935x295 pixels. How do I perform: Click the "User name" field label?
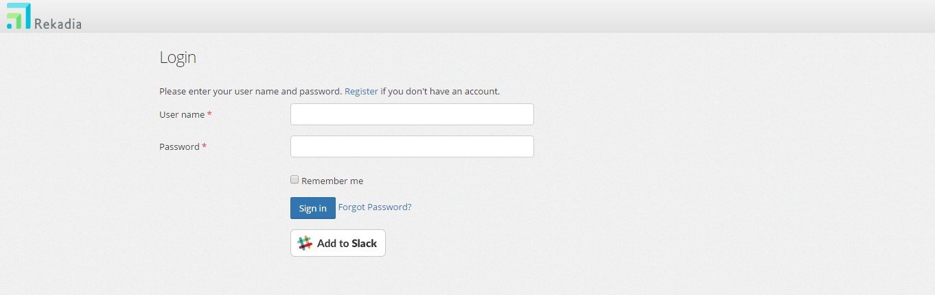[182, 114]
